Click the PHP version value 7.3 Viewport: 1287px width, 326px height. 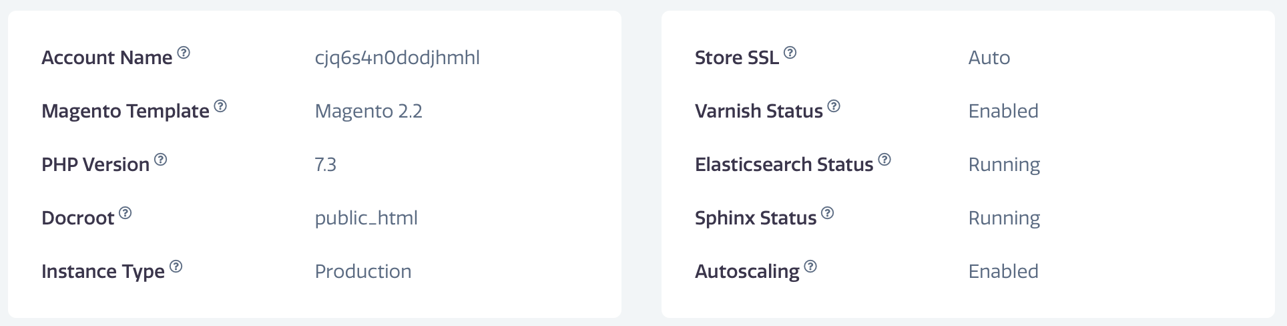pos(326,164)
